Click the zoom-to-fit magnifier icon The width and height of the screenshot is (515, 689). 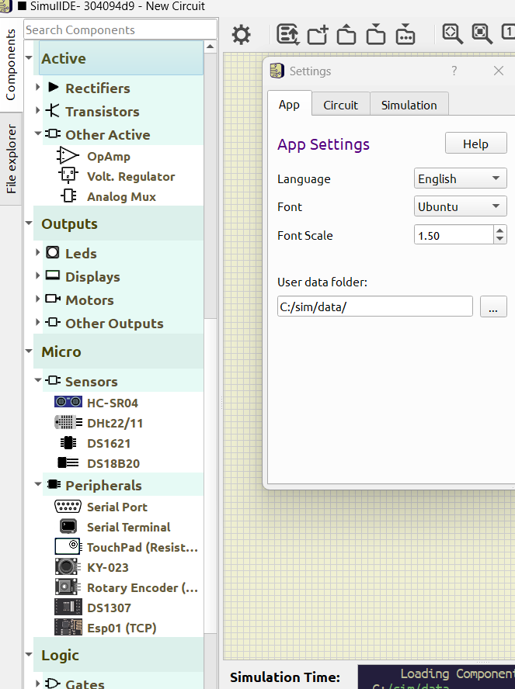click(453, 34)
